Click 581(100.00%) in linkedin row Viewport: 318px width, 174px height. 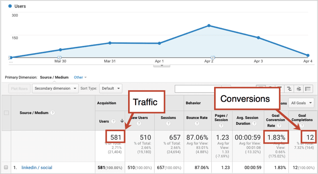tap(110, 168)
